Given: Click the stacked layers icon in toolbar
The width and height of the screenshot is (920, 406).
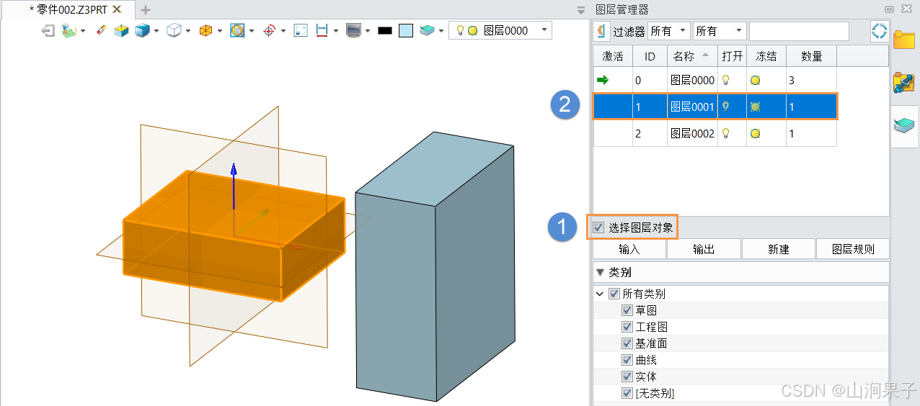Looking at the screenshot, I should click(427, 31).
